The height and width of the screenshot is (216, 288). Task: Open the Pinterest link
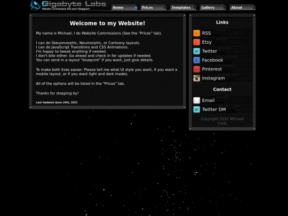pyautogui.click(x=212, y=69)
